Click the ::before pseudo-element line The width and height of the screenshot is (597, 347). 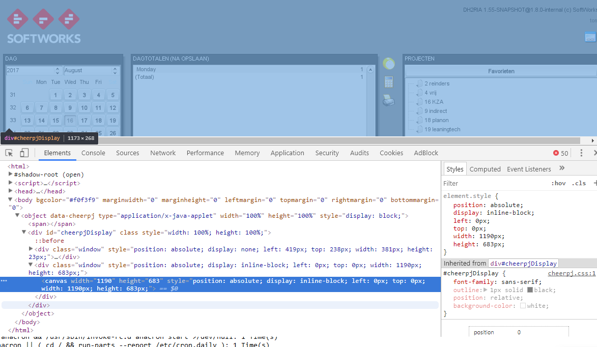pos(49,241)
